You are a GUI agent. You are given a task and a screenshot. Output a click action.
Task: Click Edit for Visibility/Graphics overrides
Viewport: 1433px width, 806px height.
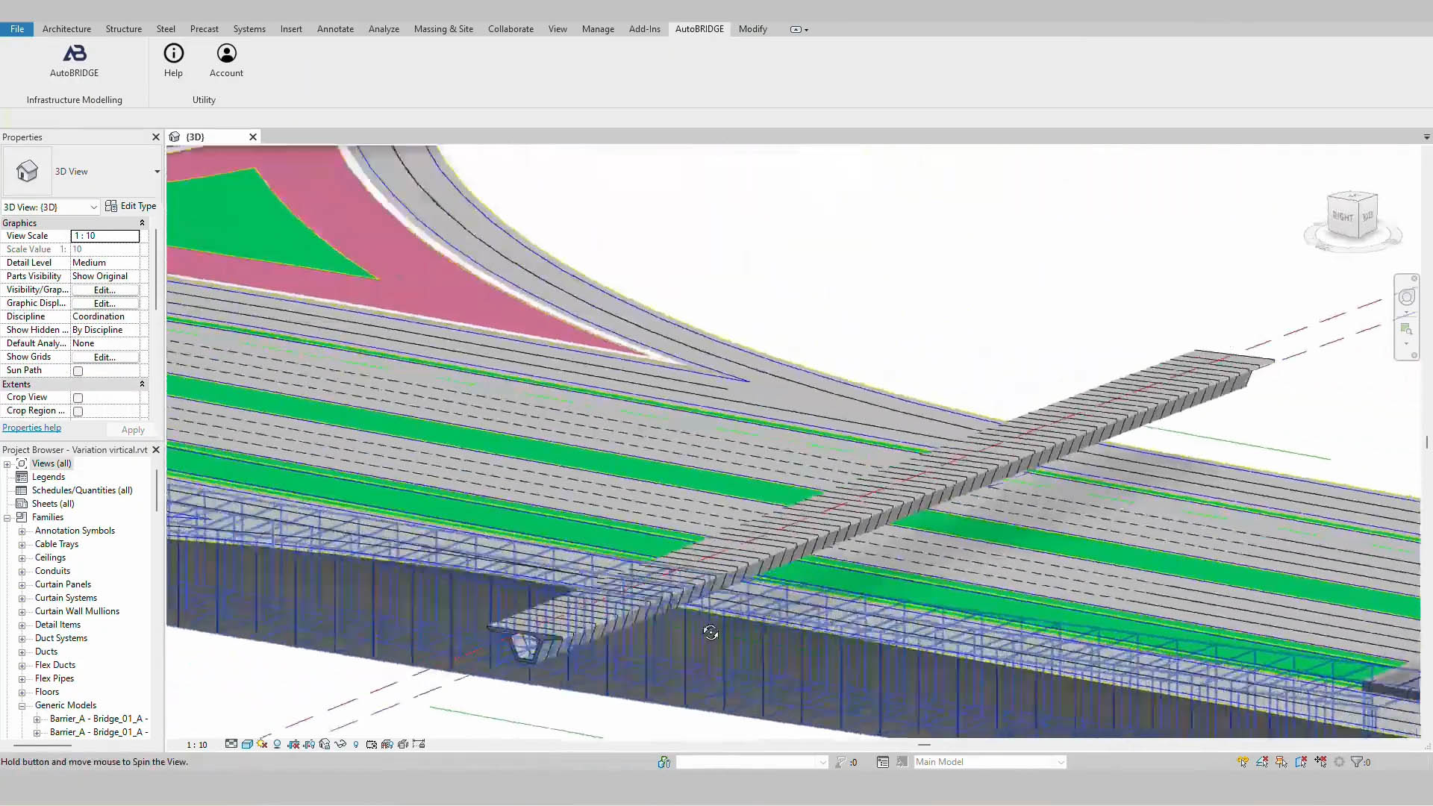(x=104, y=290)
